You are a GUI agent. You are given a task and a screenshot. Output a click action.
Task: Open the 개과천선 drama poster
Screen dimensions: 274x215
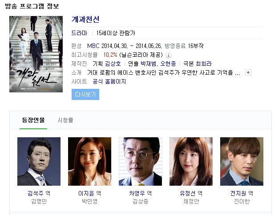[x=36, y=54]
